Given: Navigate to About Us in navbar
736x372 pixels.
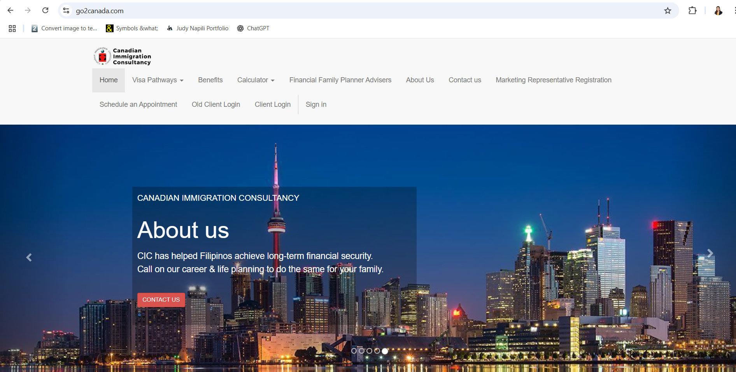Looking at the screenshot, I should point(420,80).
